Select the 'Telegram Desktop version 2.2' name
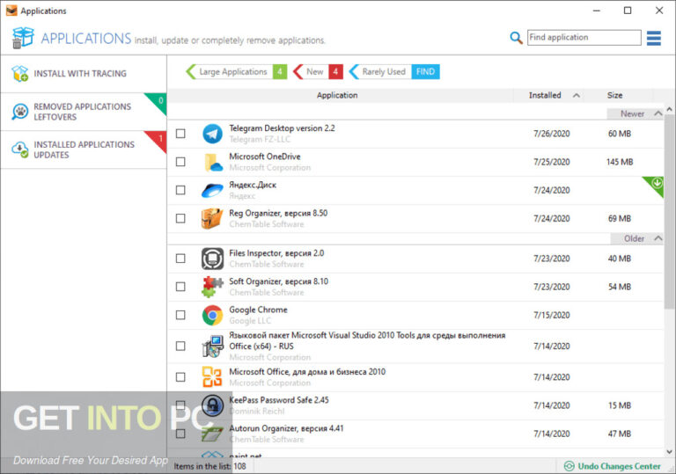 click(282, 128)
